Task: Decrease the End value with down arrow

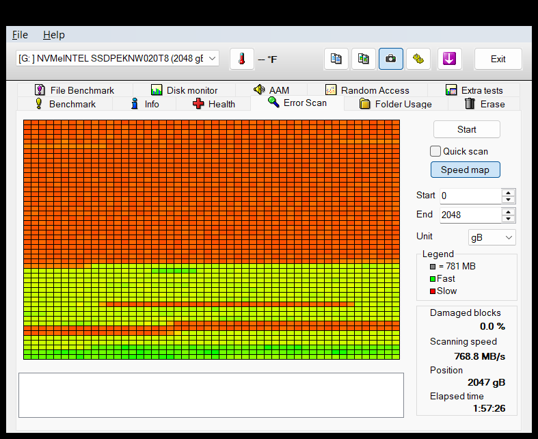Action: (508, 219)
